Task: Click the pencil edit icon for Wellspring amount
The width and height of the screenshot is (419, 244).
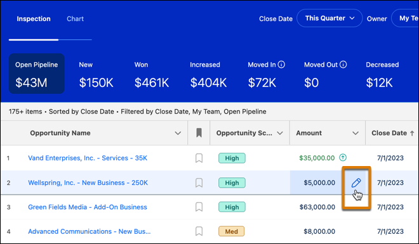Action: pyautogui.click(x=356, y=183)
